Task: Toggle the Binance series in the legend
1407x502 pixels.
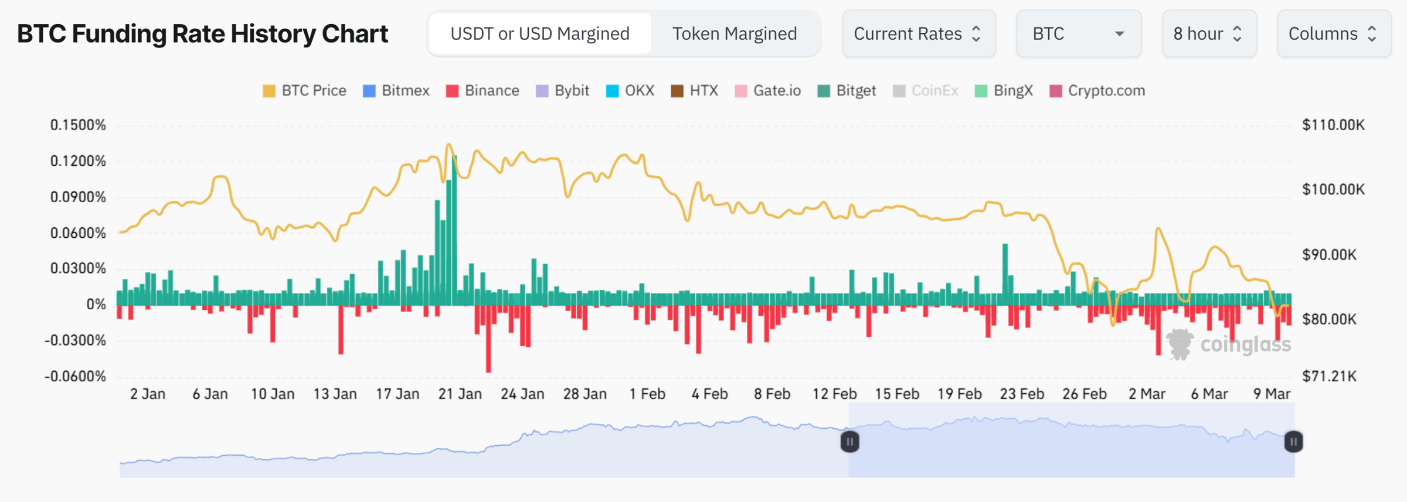Action: click(x=482, y=91)
